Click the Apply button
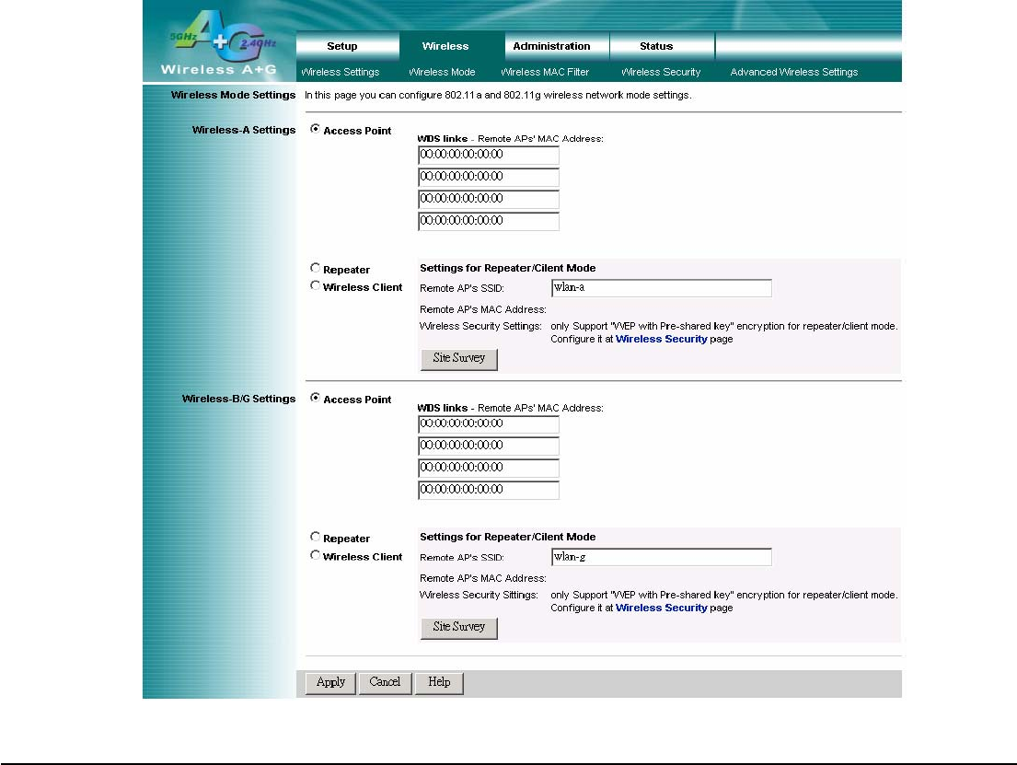Screen dimensions: 1017x765 330,682
